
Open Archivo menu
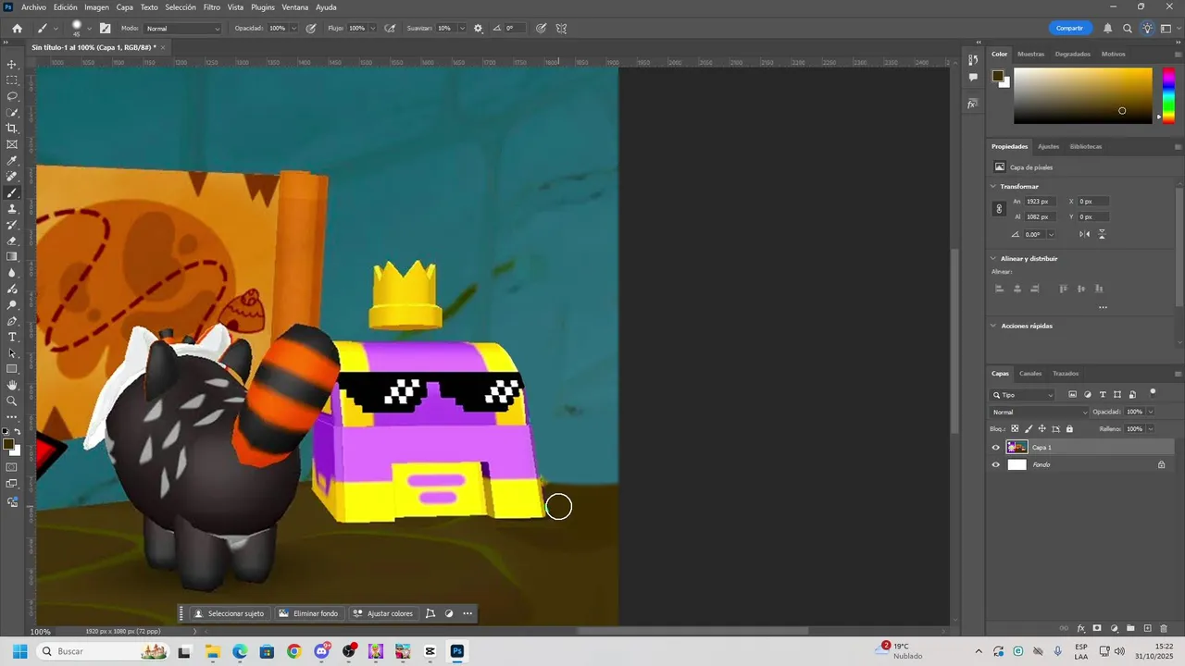pos(33,6)
